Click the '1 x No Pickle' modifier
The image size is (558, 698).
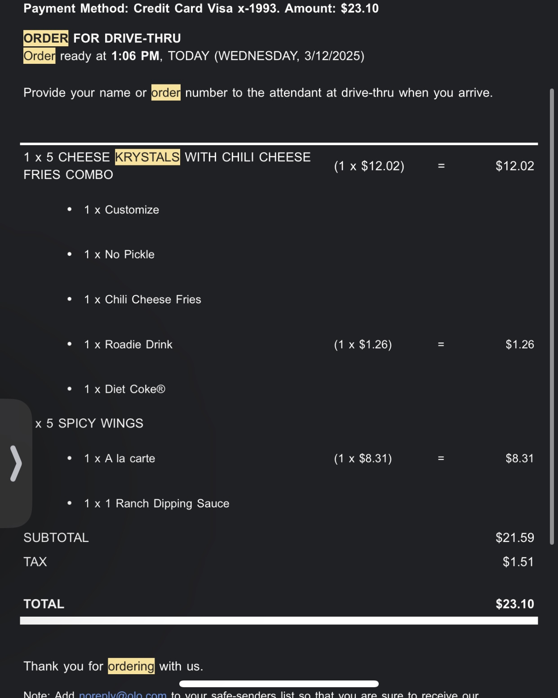click(x=119, y=254)
